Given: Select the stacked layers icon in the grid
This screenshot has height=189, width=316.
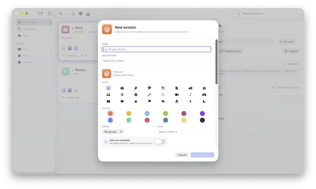Looking at the screenshot, I should tap(108, 88).
